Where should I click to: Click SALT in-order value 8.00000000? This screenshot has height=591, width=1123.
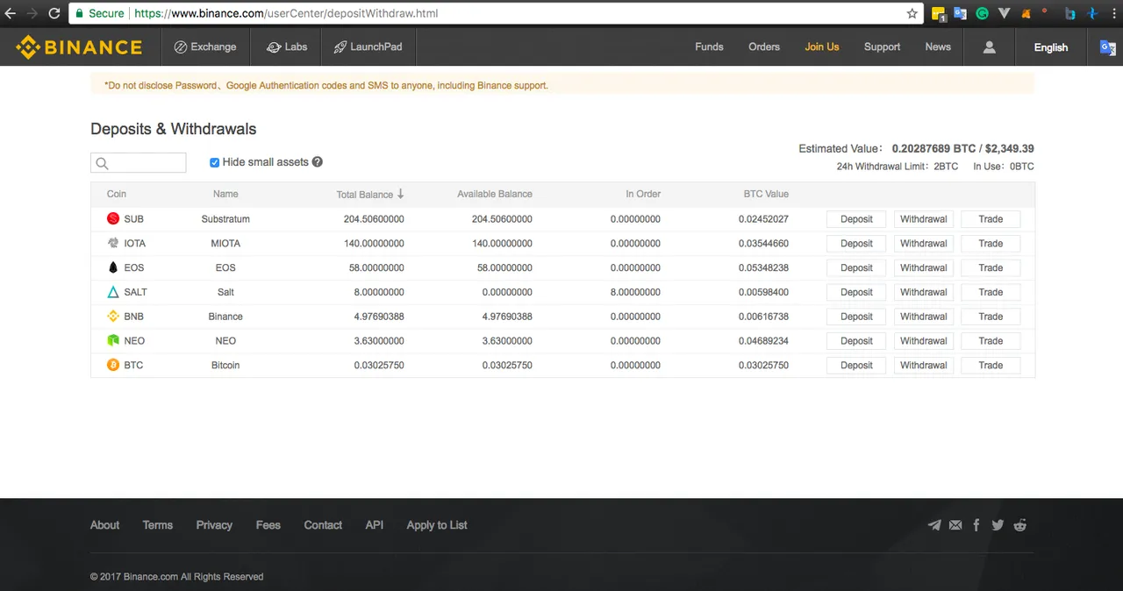tap(635, 292)
